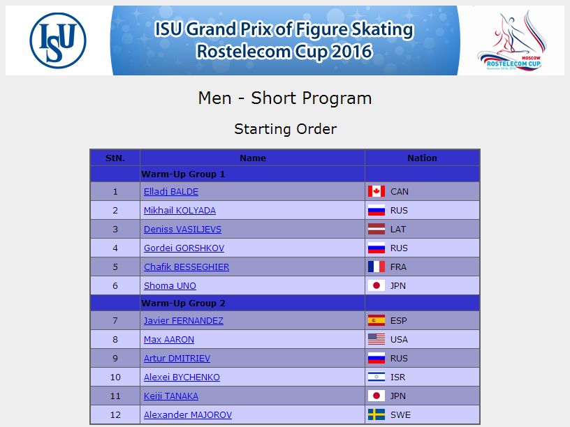The image size is (570, 427).
Task: Click the Rostelecom Cup Moscow logo
Action: click(512, 40)
